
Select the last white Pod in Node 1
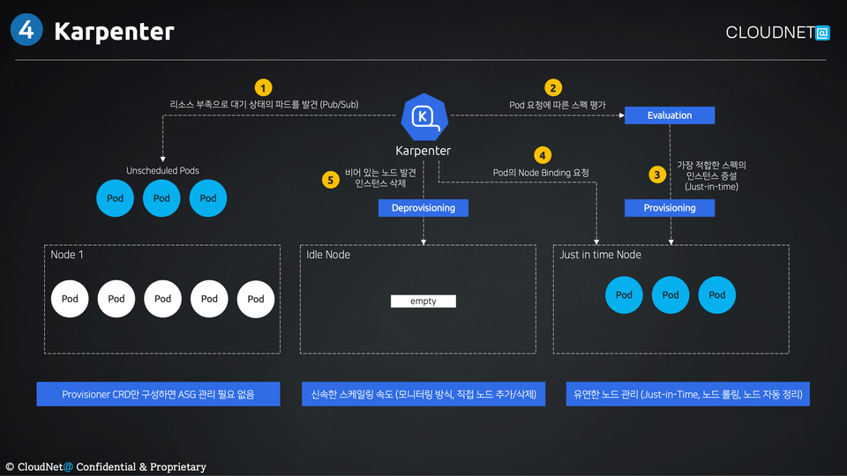256,299
